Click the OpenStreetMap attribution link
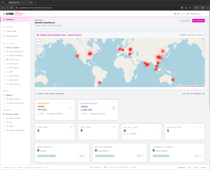Viewport: 210px width, 170px height. [x=191, y=86]
